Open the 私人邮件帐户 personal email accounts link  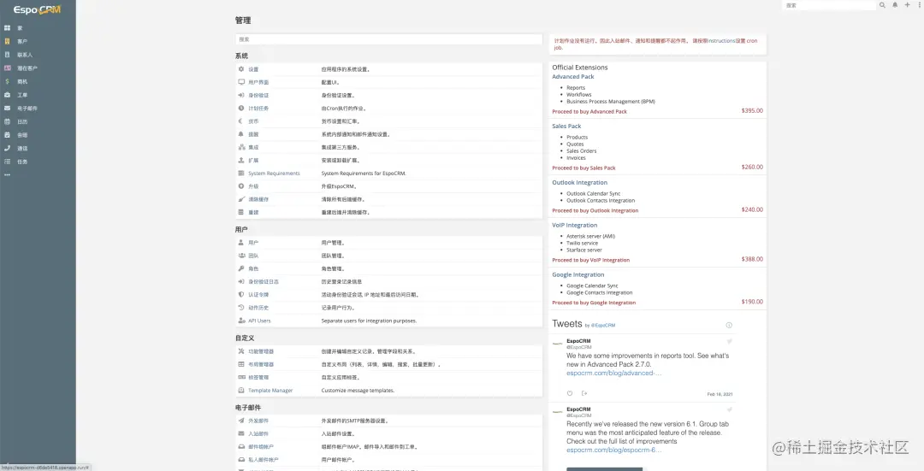point(264,460)
